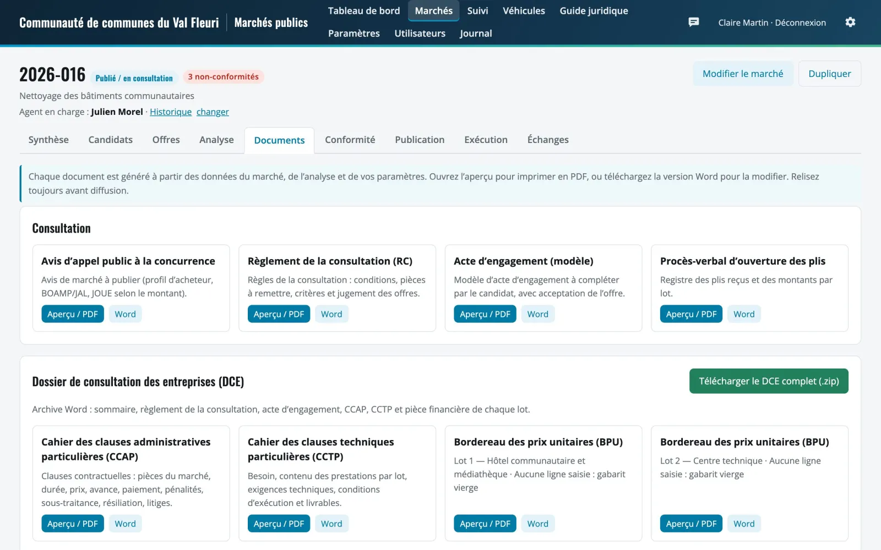Open Véhicules in the top navigation
This screenshot has width=881, height=550.
pos(524,11)
